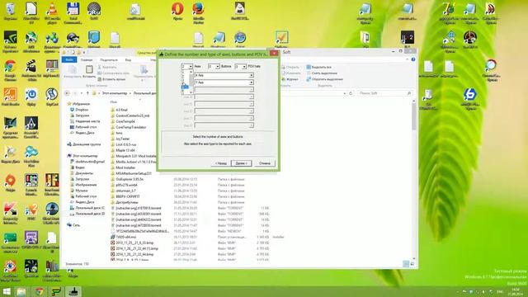Click Вставить ярлык in the ribbon

111,79
